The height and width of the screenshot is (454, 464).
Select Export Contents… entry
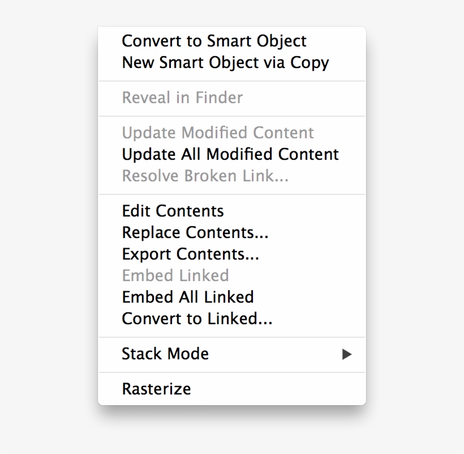[191, 254]
